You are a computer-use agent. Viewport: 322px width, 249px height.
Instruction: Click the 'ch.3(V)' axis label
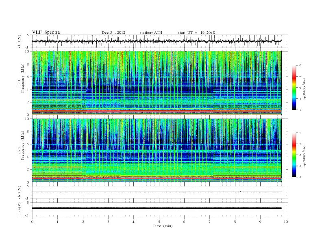pyautogui.click(x=20, y=193)
